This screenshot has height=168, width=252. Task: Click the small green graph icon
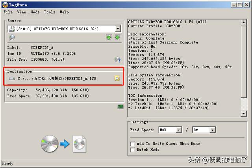coord(120,107)
